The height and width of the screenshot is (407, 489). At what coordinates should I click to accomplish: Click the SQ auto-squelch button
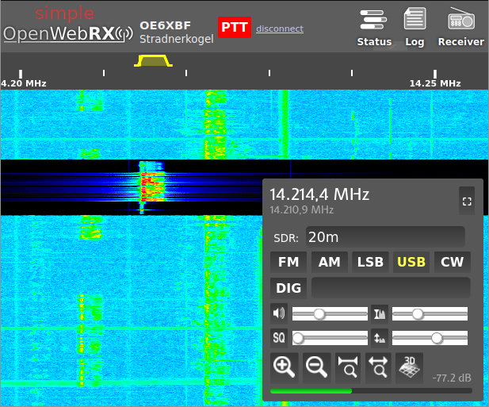(x=280, y=338)
